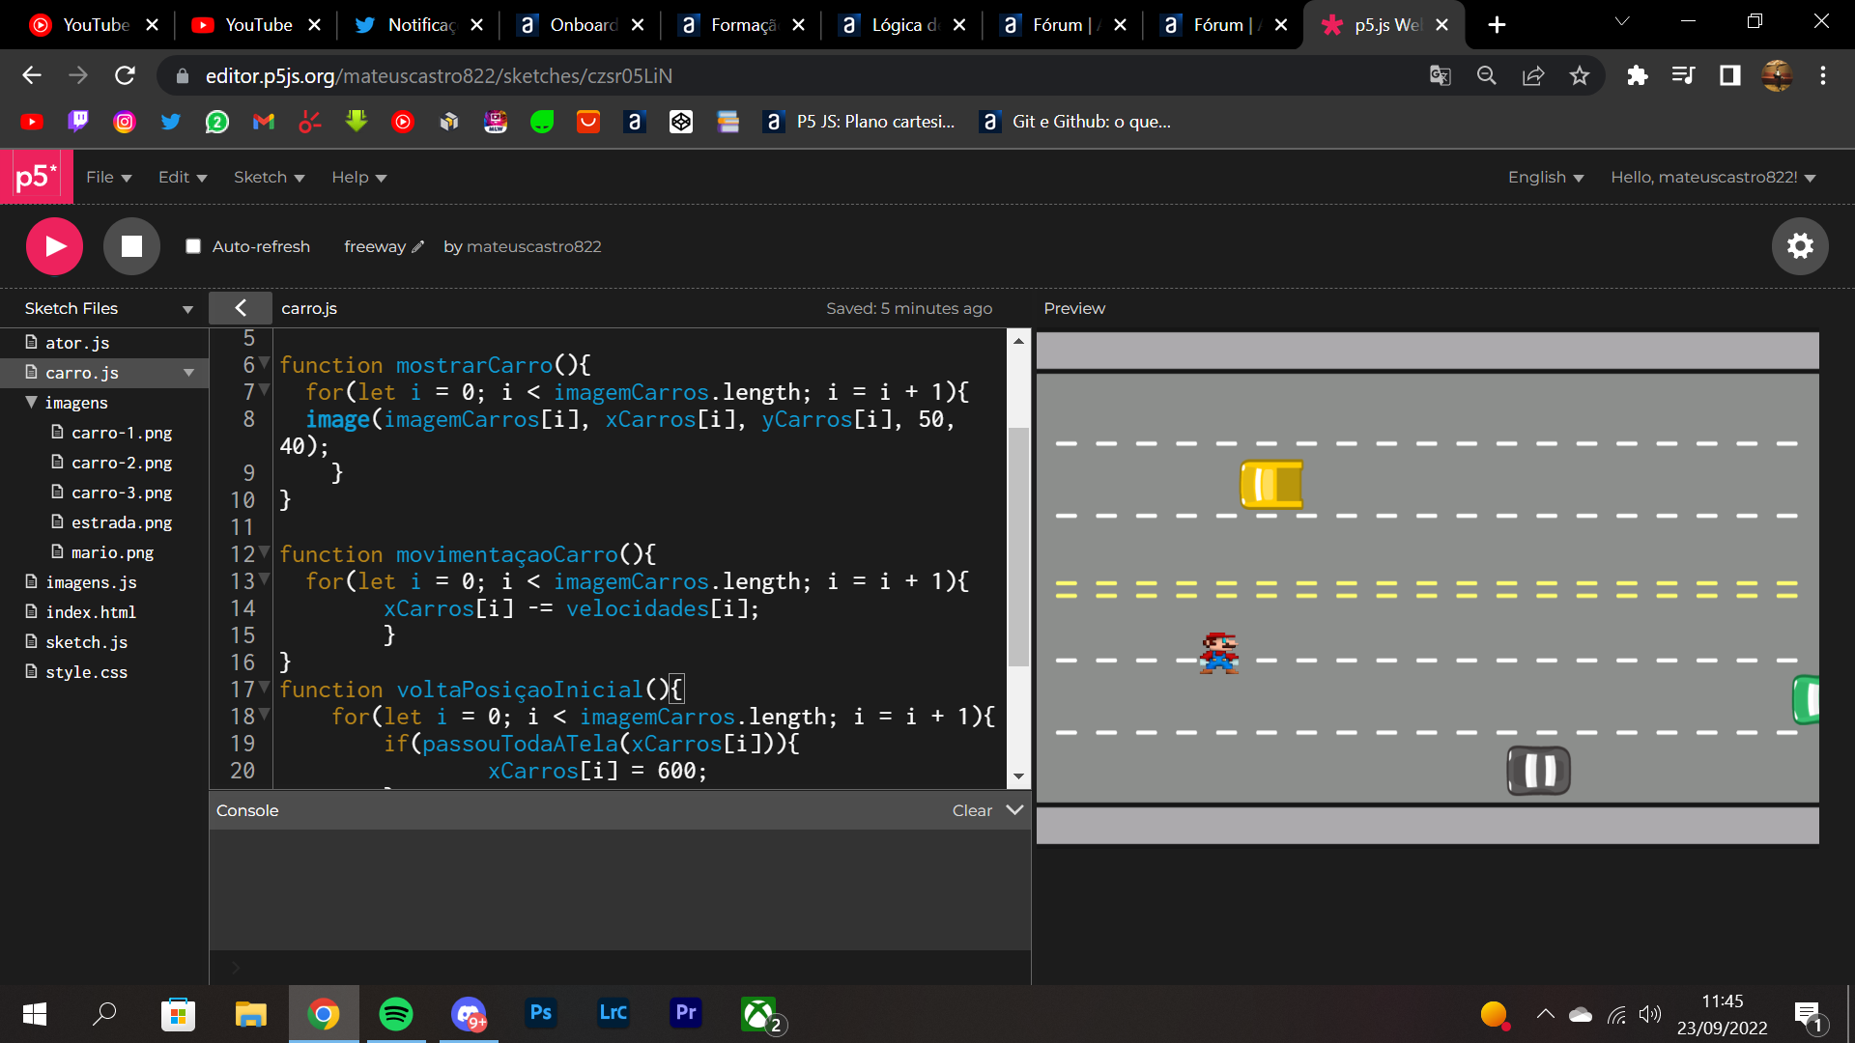1855x1043 pixels.
Task: Open Photoshop from the taskbar
Action: (x=541, y=1014)
